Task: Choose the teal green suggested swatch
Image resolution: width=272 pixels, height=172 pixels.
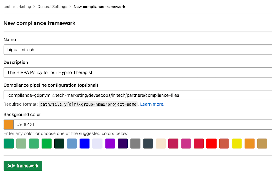Action: [8, 144]
